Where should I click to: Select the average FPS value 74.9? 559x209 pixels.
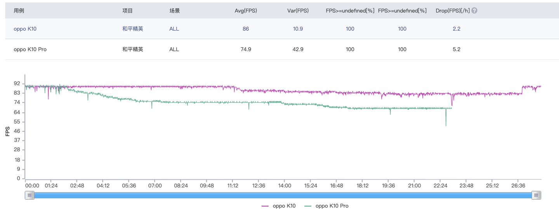click(x=246, y=49)
